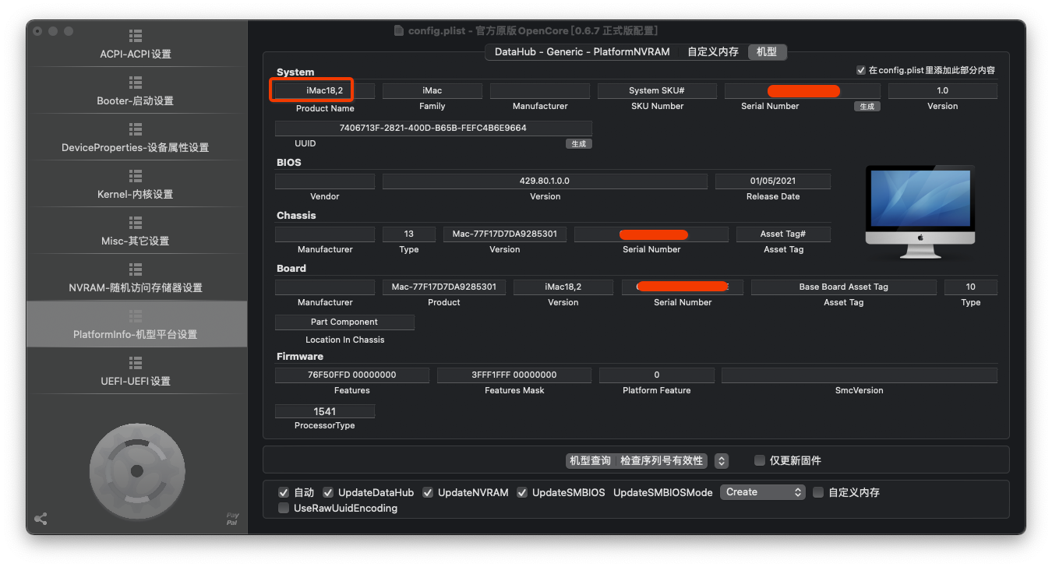This screenshot has width=1052, height=567.
Task: Switch to 自定义内存 tab
Action: click(x=713, y=52)
